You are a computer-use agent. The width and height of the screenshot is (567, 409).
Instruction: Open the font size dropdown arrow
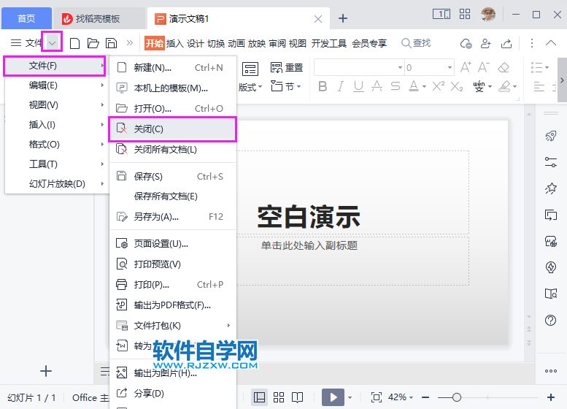[x=450, y=68]
